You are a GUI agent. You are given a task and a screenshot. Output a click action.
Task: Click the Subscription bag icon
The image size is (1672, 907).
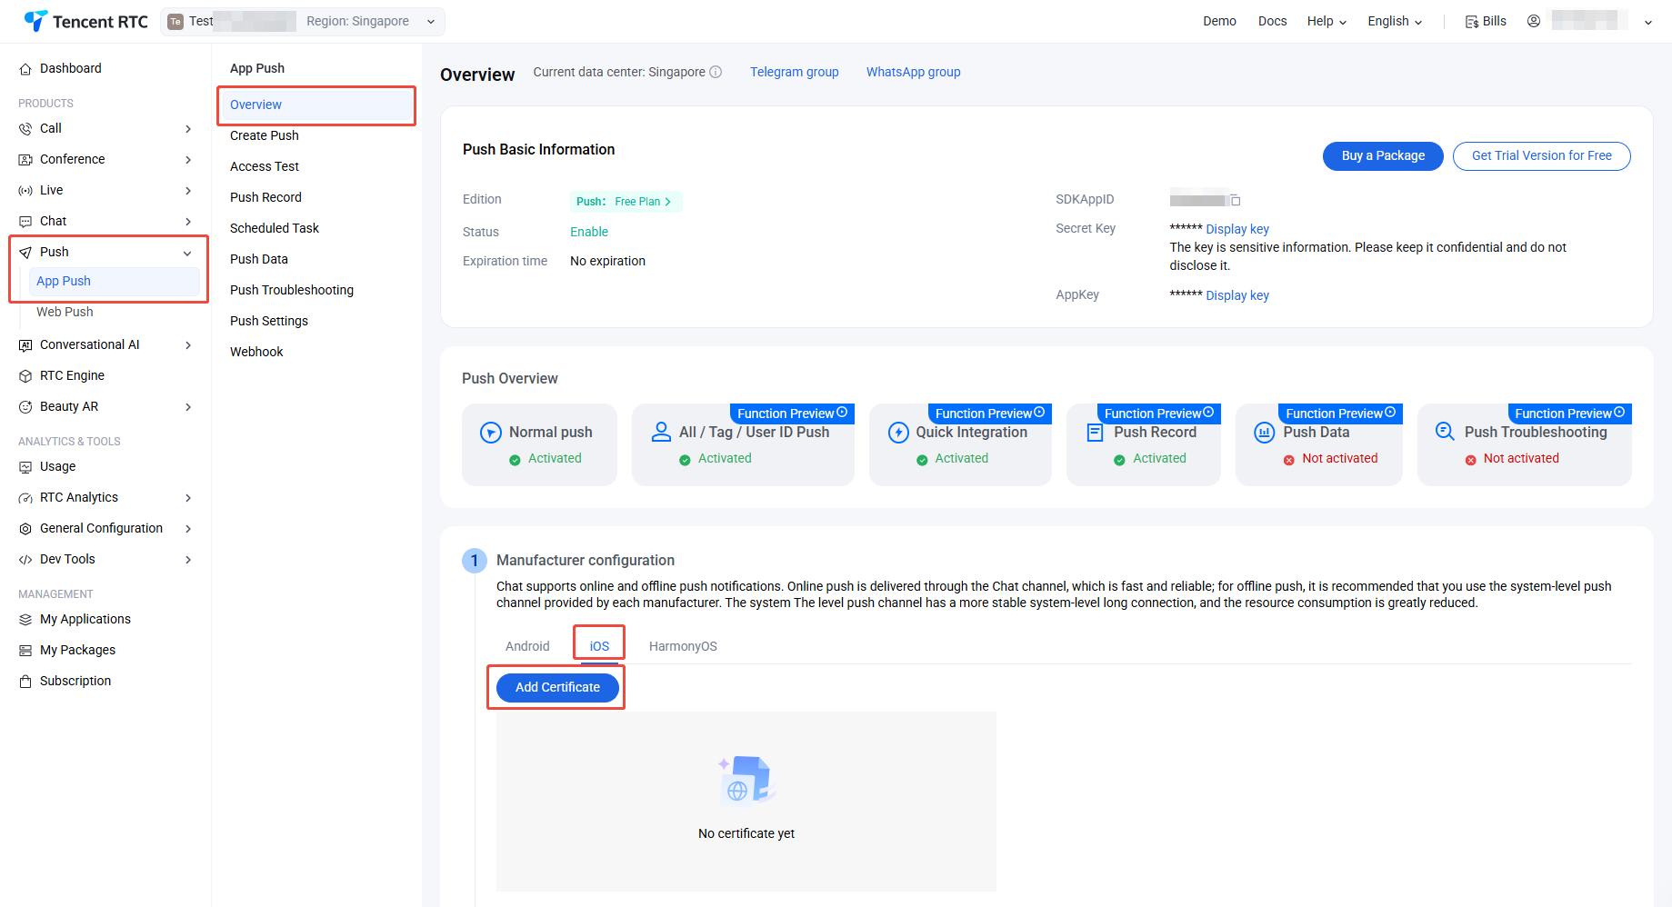[x=25, y=682]
